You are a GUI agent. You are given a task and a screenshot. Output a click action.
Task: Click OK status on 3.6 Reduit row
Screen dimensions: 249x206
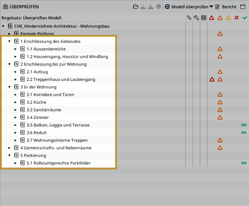(x=244, y=132)
